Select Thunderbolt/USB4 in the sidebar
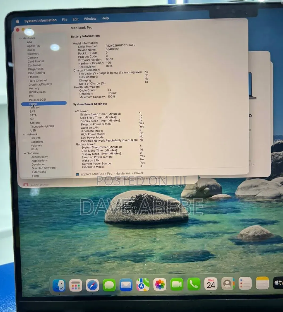Screen dimensions: 283x312 point(42,126)
